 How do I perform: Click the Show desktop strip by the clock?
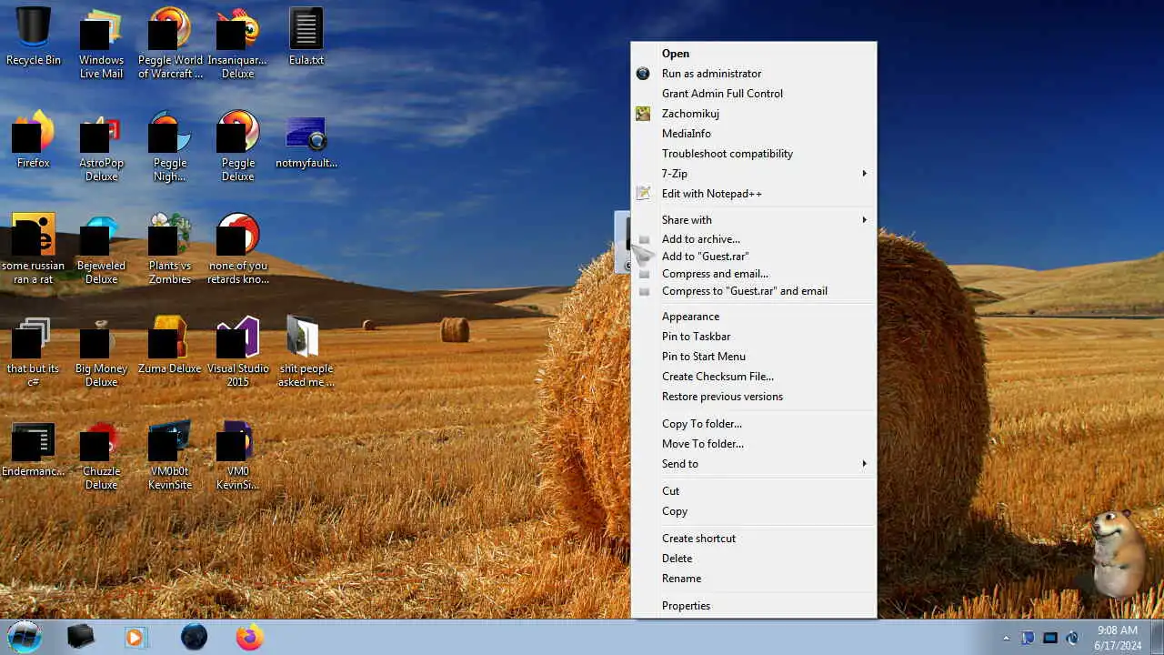1157,638
